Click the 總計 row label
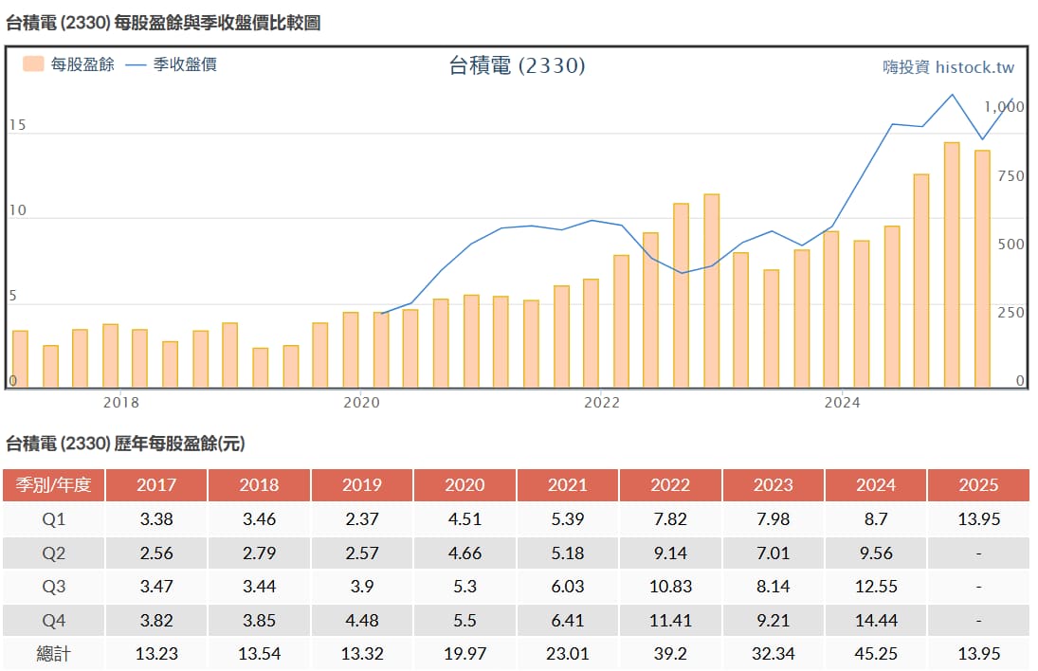This screenshot has width=1038, height=671. (53, 654)
